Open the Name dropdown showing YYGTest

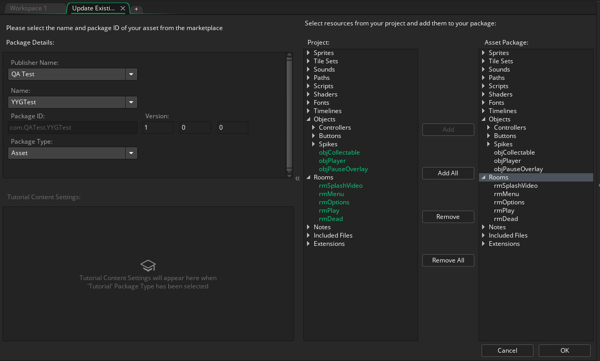131,102
